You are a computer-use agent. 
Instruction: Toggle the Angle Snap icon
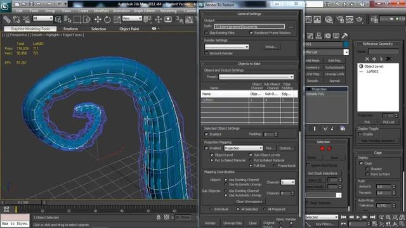(189, 20)
